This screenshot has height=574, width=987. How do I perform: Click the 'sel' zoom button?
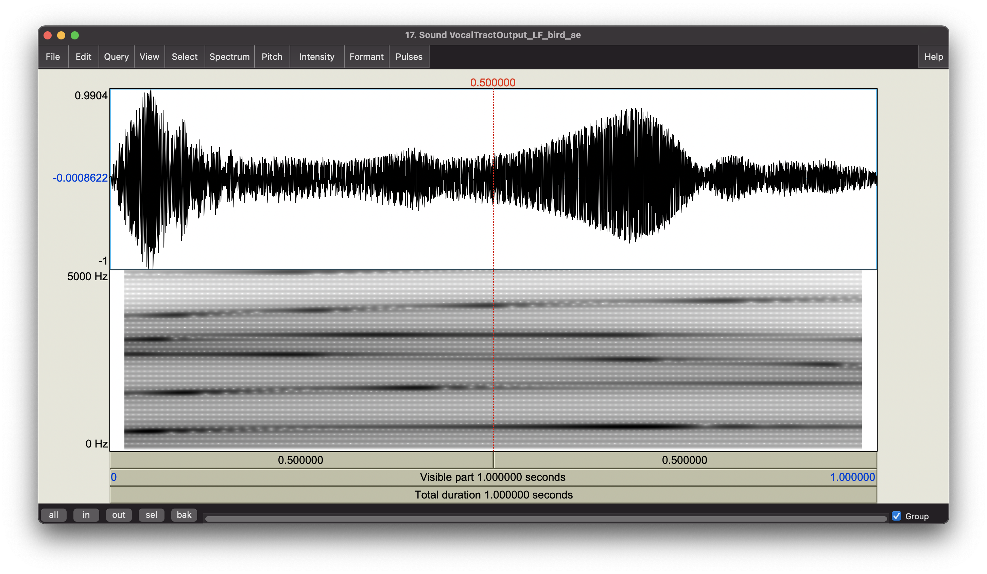(x=151, y=515)
